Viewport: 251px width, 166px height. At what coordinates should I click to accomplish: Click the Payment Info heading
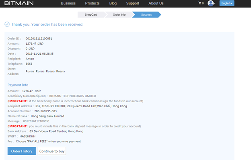click(18, 85)
